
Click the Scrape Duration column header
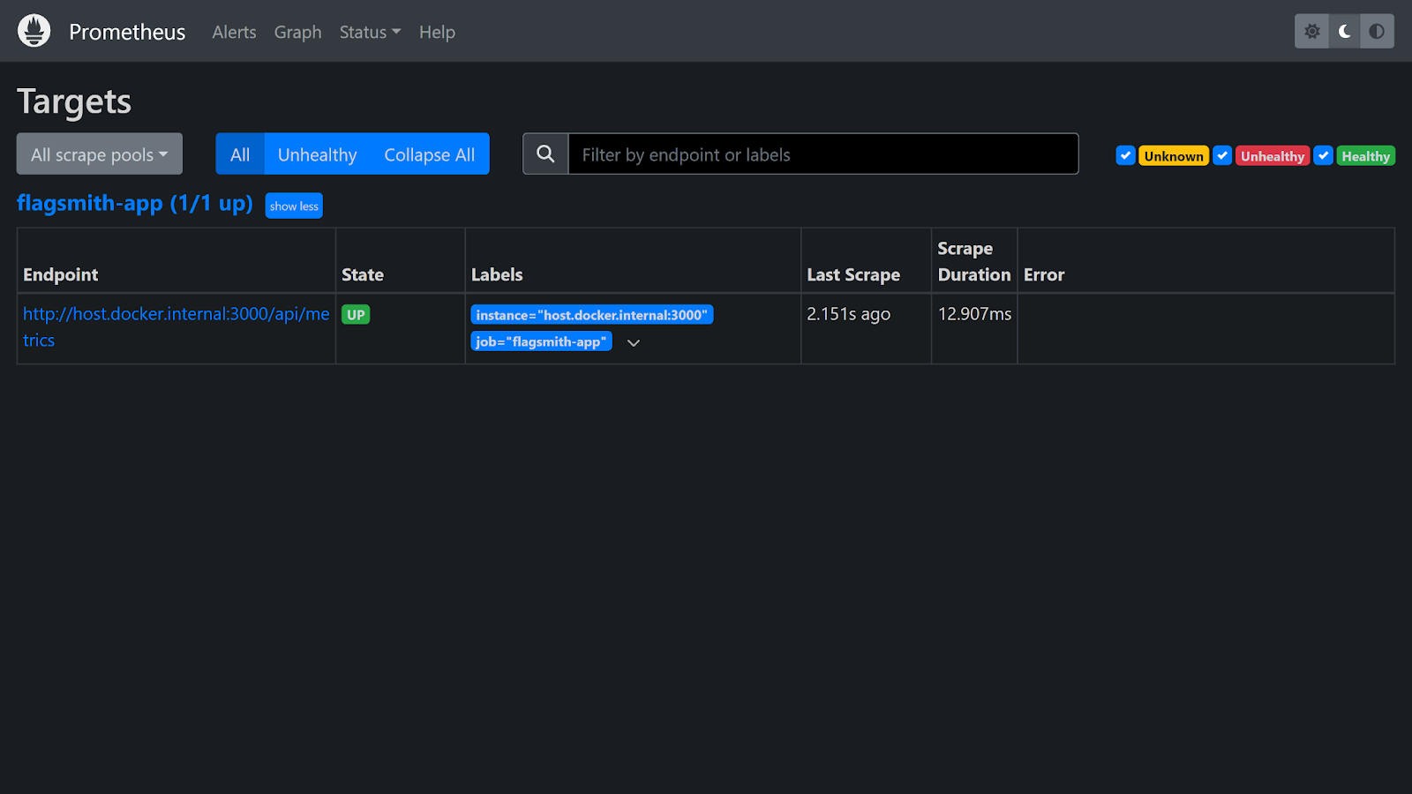point(974,261)
